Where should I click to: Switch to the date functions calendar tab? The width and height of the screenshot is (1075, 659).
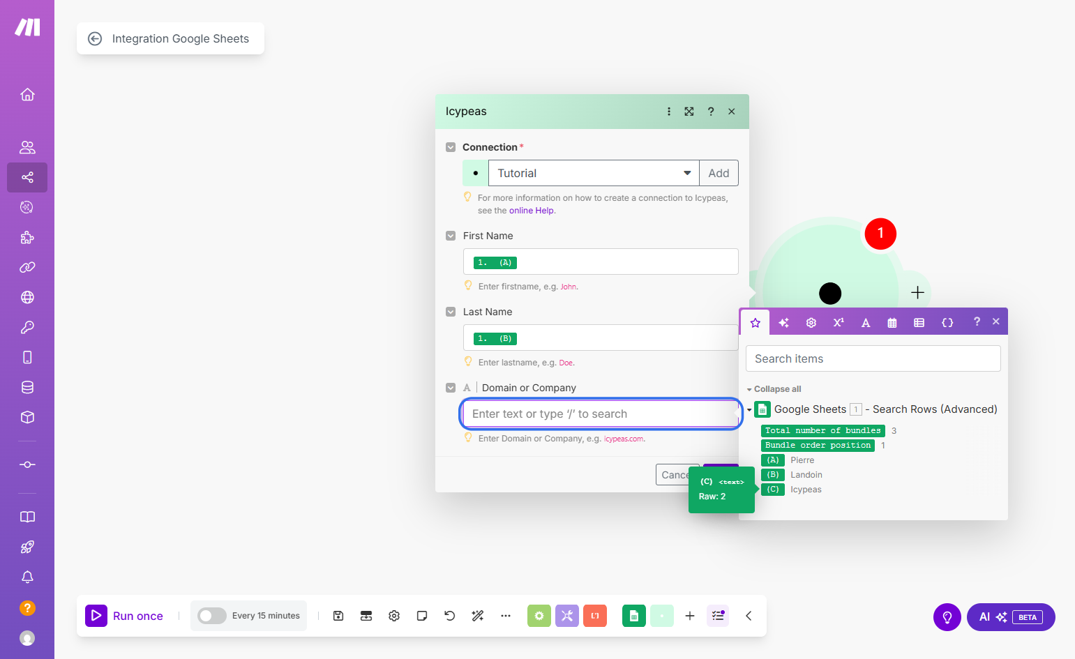pyautogui.click(x=892, y=322)
